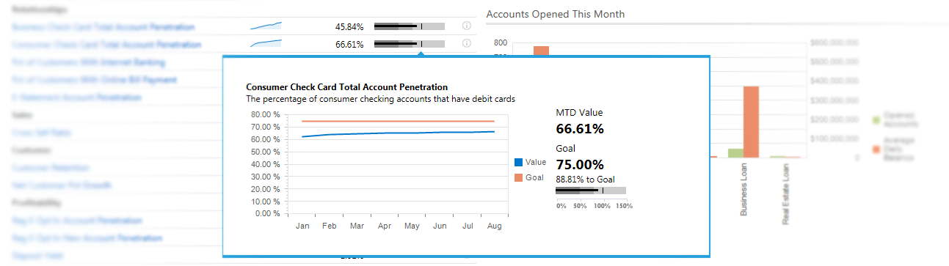
Task: Open E-Statement Account Penetration metric
Action: pos(76,97)
